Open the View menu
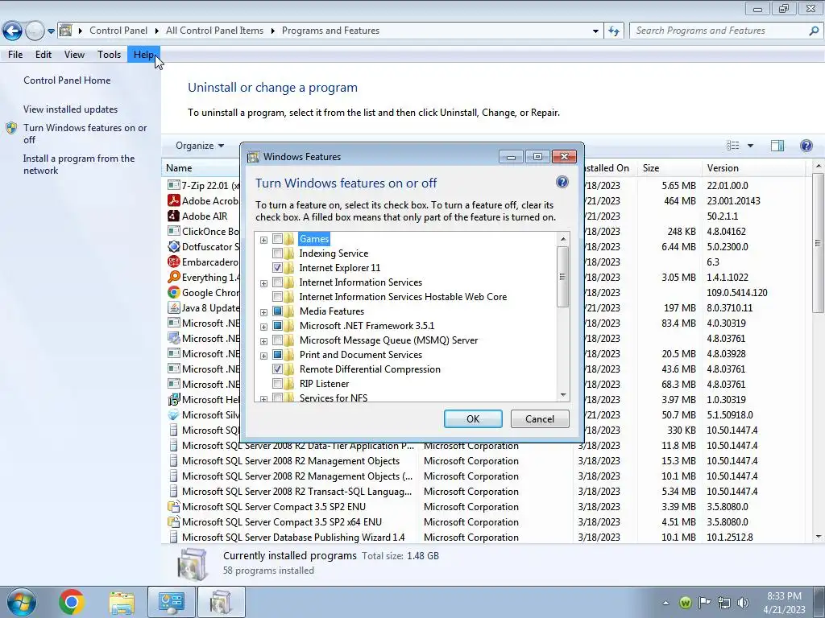825x618 pixels. 74,54
